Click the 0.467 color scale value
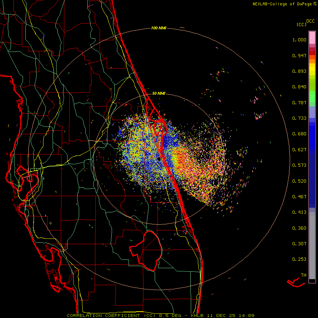This screenshot has height=318, width=318. [299, 197]
